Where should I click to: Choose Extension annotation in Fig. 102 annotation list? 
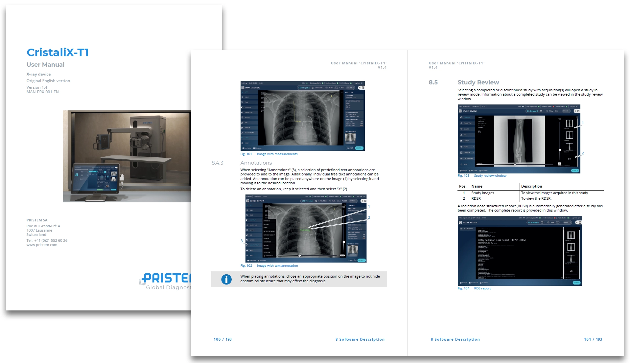click(269, 242)
